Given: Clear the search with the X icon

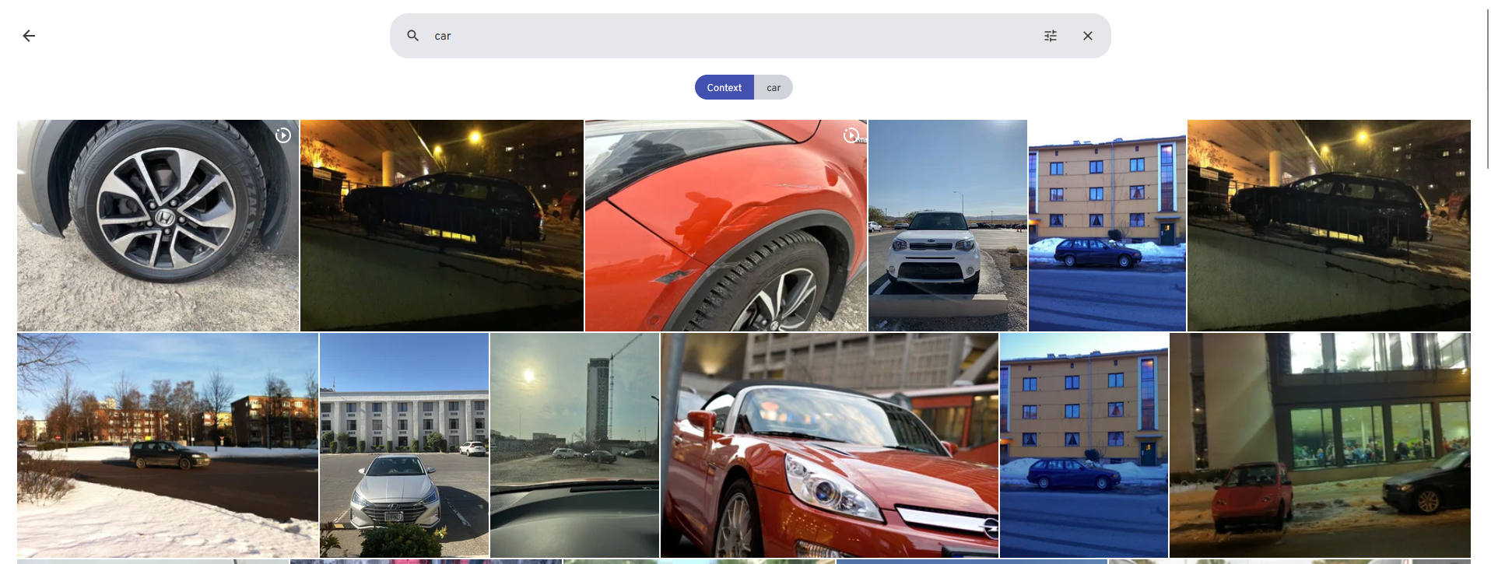Looking at the screenshot, I should (x=1088, y=36).
